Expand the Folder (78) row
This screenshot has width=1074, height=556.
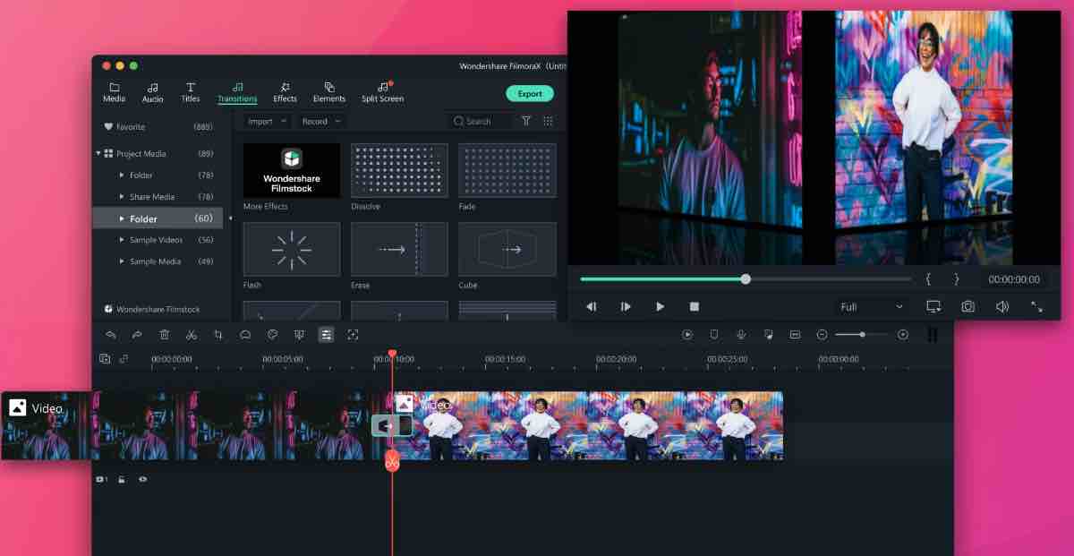(x=122, y=175)
